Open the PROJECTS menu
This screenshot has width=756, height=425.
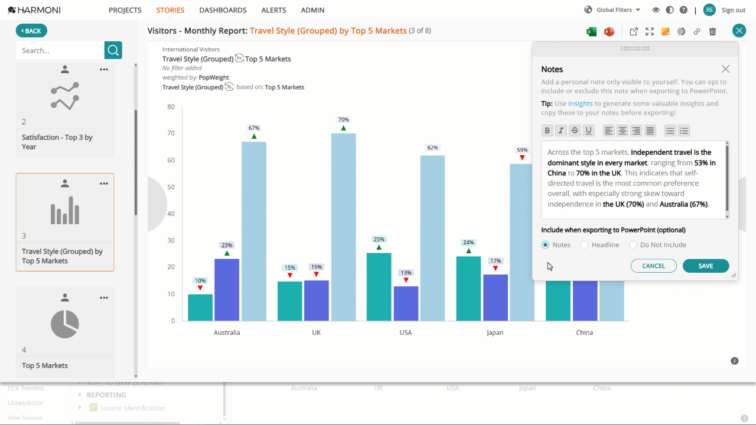point(125,10)
